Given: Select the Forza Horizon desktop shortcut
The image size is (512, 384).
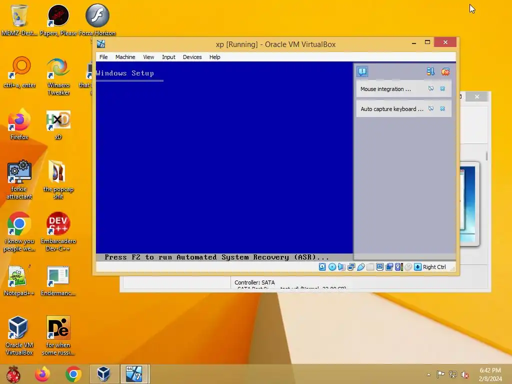Looking at the screenshot, I should (x=97, y=19).
